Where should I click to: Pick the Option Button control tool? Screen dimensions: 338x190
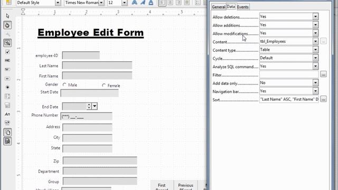point(7,87)
